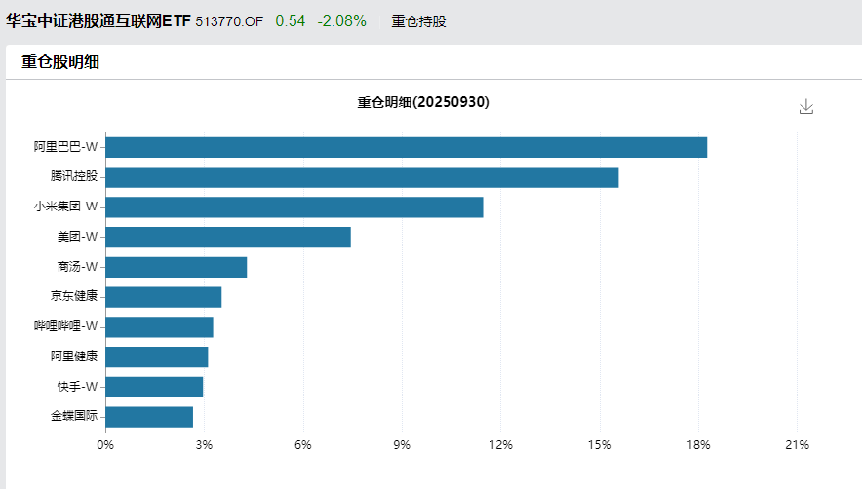862x489 pixels.
Task: Click the fund name 华宝中证港股通互联网ETF
Action: click(98, 21)
